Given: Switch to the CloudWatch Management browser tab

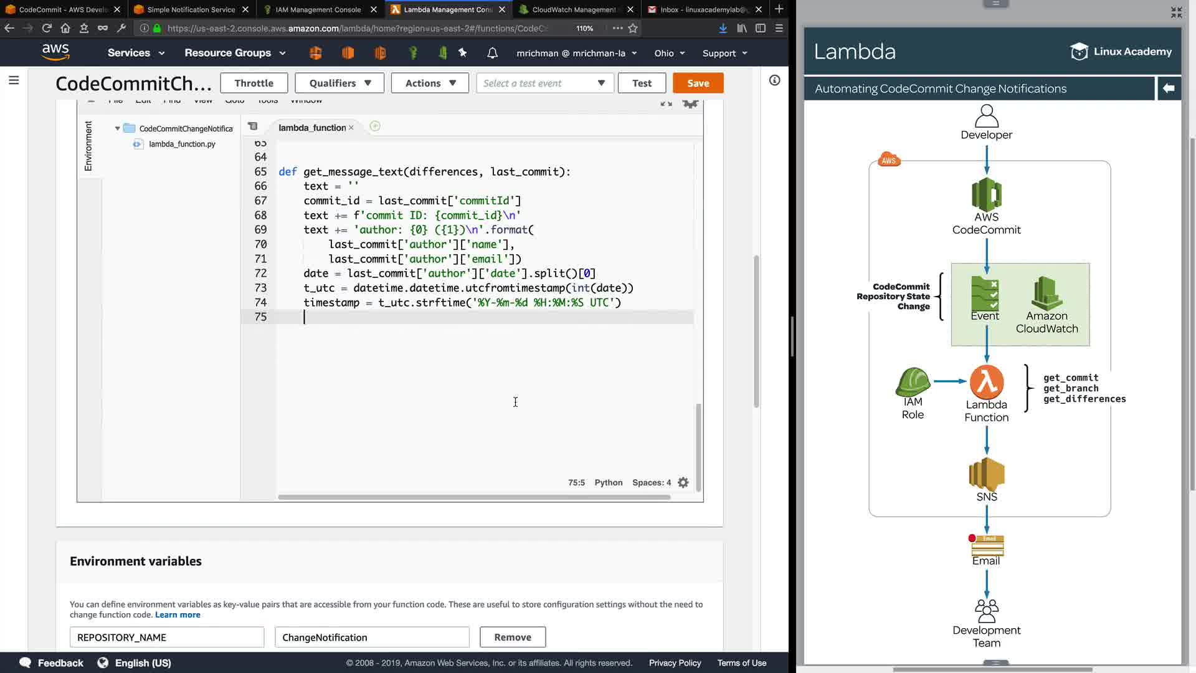Looking at the screenshot, I should coord(573,9).
